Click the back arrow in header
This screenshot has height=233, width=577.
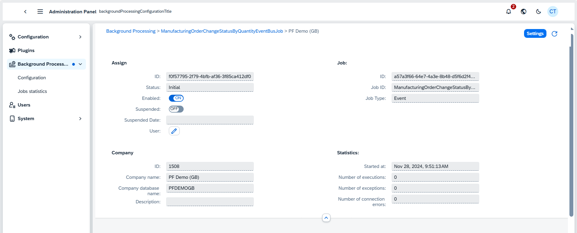(x=25, y=11)
